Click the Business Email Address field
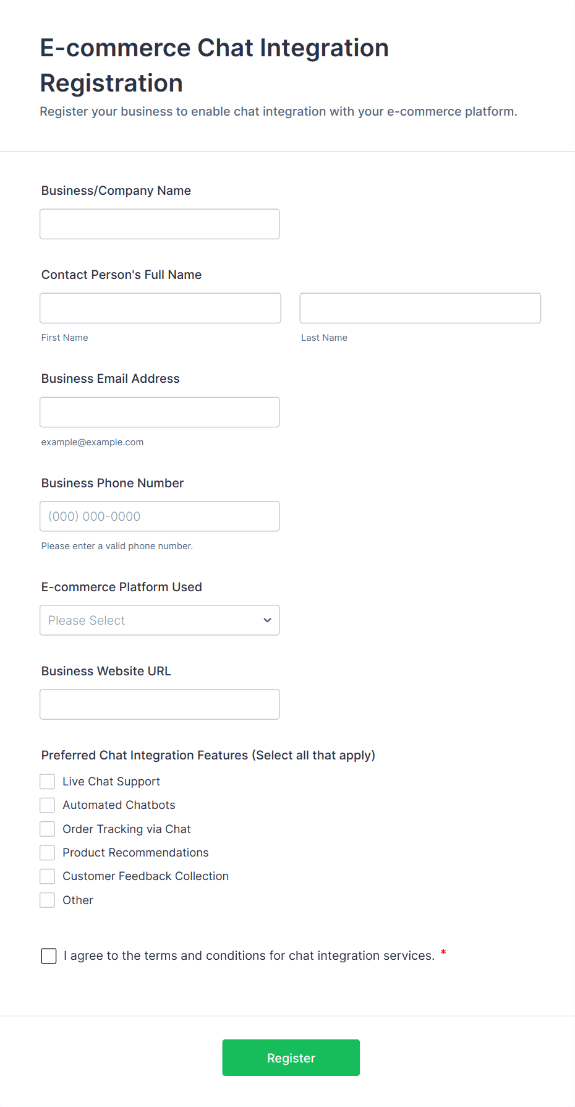 click(160, 412)
